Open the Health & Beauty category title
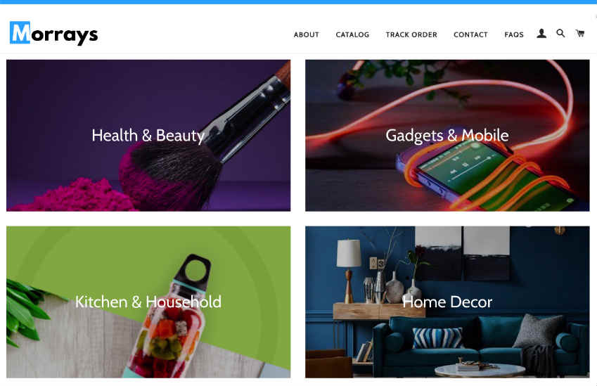The width and height of the screenshot is (597, 386). 148,136
